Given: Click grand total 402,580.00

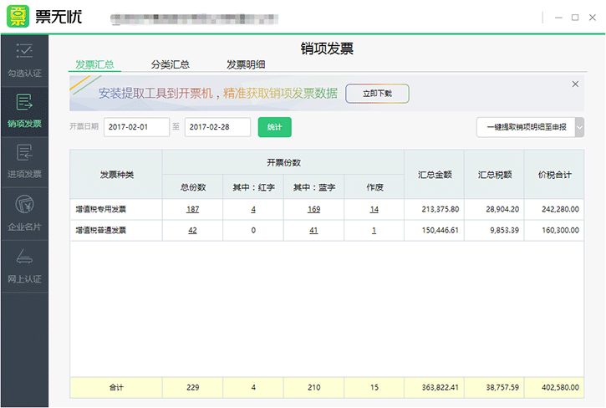Looking at the screenshot, I should [560, 387].
